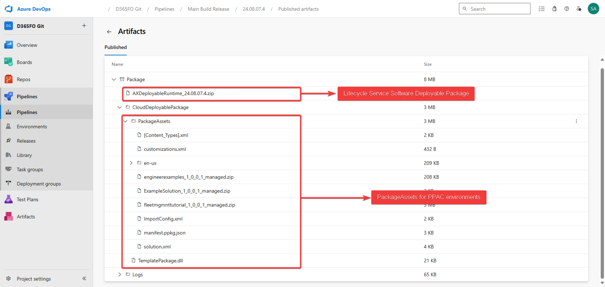
Task: Open the ellipsis menu on PackageAssets row
Action: 576,121
